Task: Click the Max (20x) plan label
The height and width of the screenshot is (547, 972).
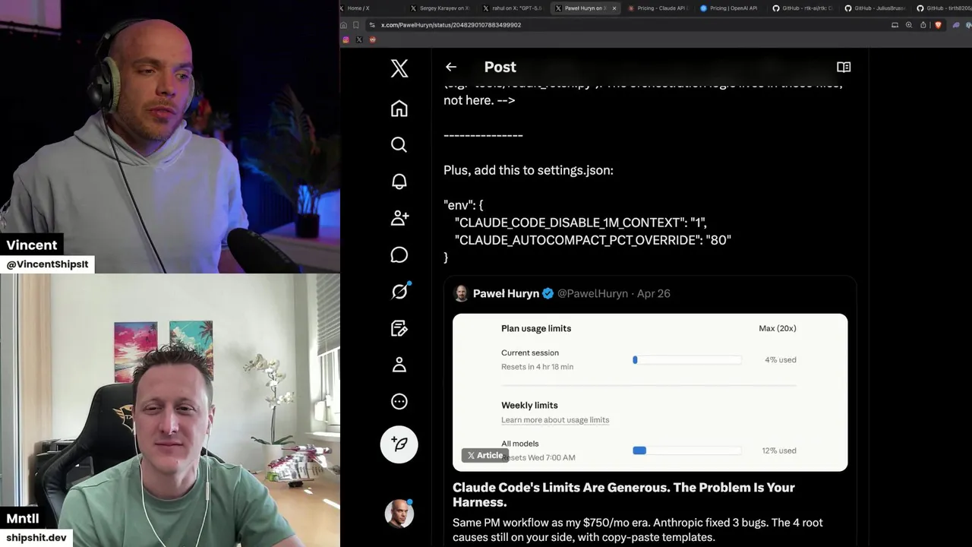Action: click(x=778, y=328)
